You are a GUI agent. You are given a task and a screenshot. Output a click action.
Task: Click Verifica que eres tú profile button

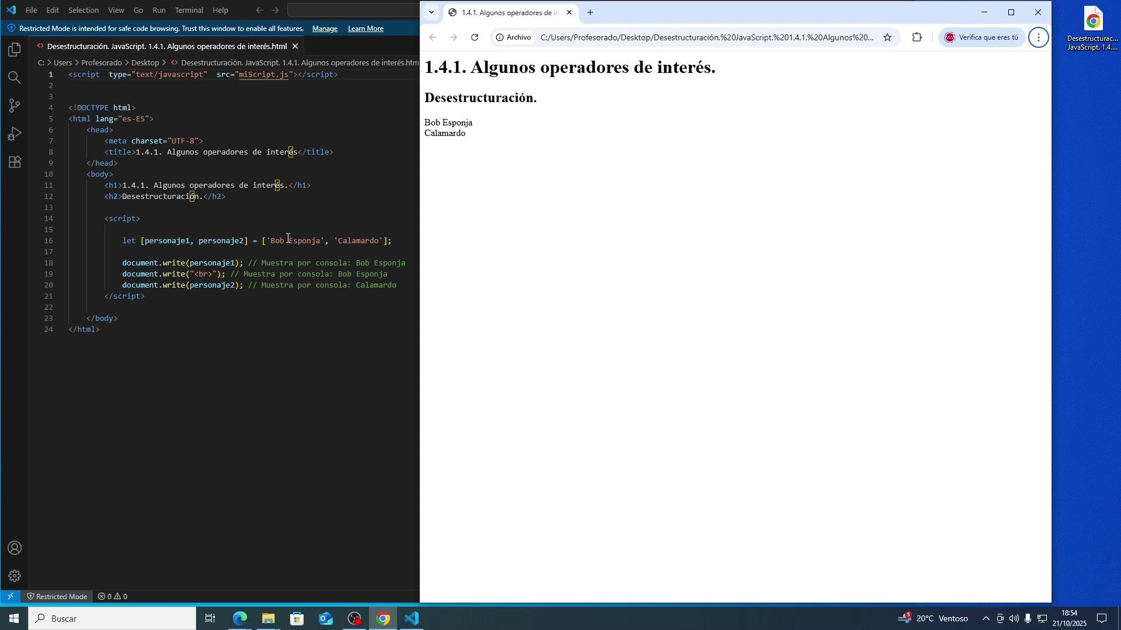982,37
